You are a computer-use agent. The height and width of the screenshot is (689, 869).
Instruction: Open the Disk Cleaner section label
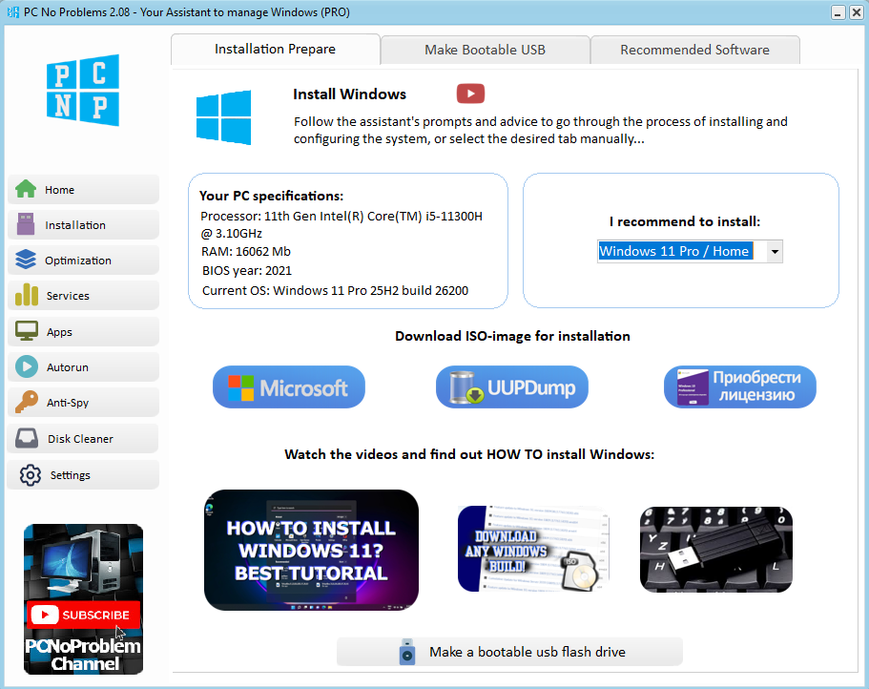pyautogui.click(x=80, y=439)
